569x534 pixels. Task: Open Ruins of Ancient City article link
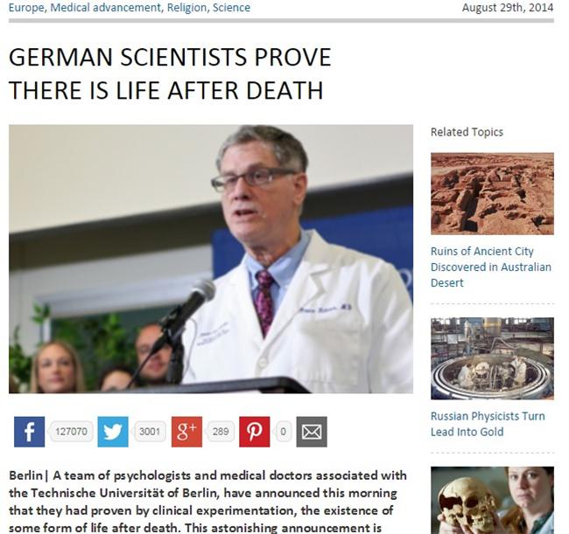pos(490,267)
